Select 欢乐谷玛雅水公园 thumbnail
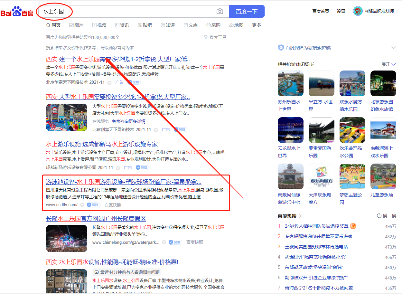 pyautogui.click(x=352, y=130)
